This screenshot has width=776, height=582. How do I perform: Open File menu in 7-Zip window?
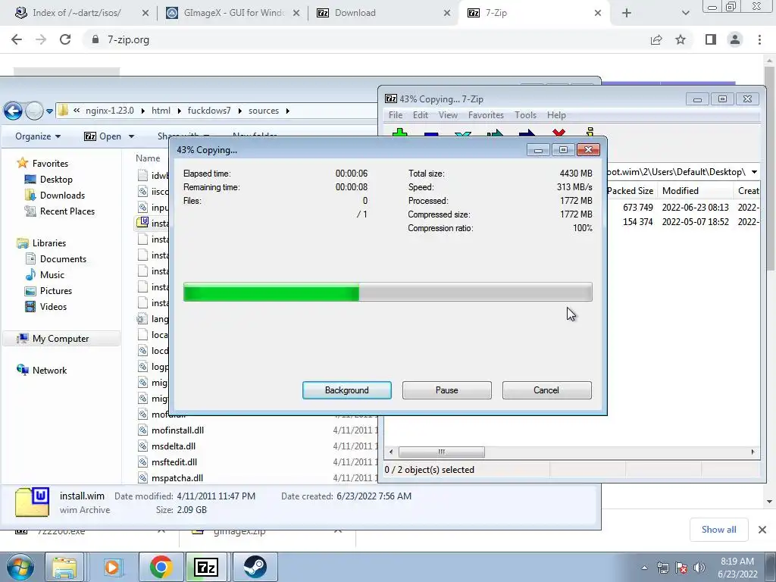tap(396, 115)
